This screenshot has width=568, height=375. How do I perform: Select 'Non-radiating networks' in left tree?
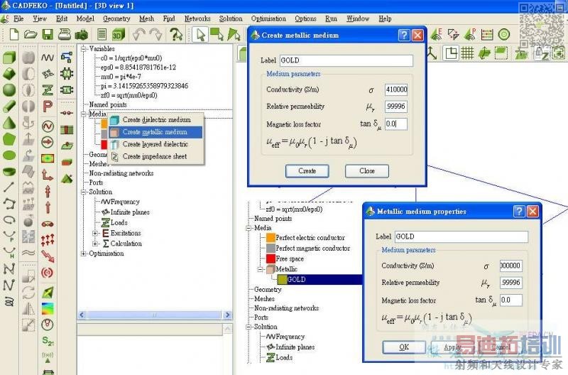121,173
